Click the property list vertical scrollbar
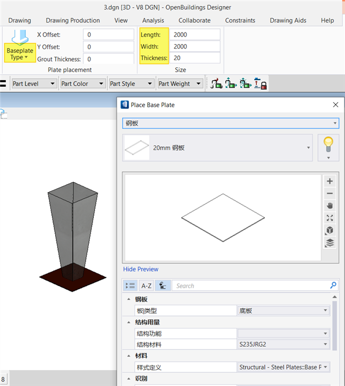The width and height of the screenshot is (345, 386). 335,325
